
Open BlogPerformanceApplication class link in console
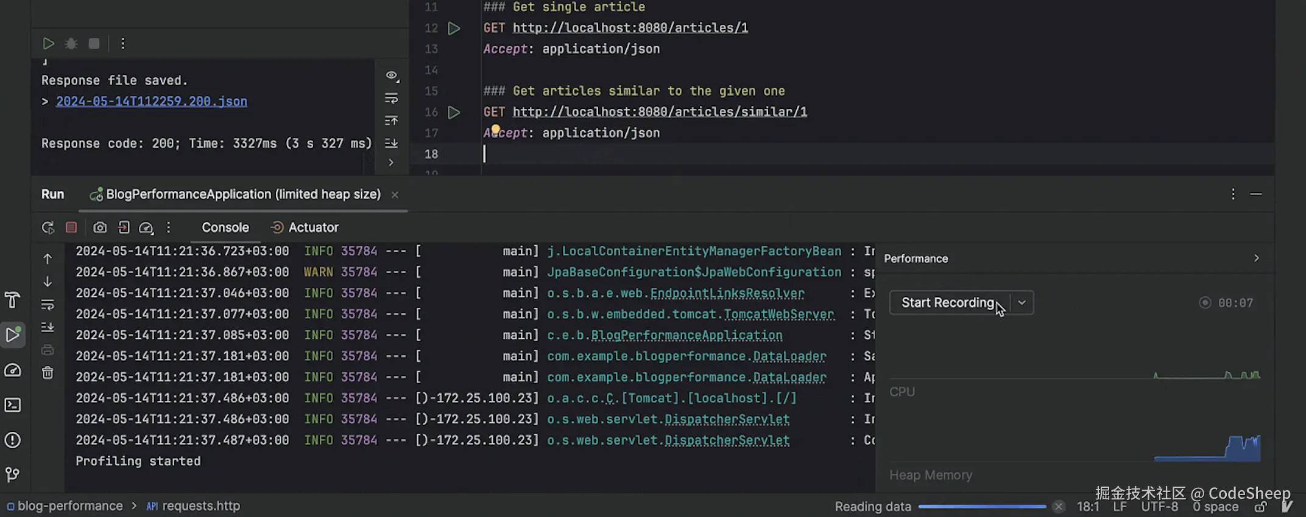pos(687,335)
